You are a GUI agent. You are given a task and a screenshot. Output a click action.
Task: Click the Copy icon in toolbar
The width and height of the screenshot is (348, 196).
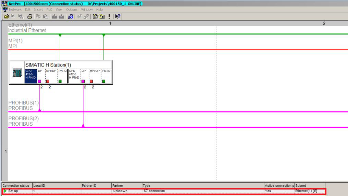tap(39, 16)
